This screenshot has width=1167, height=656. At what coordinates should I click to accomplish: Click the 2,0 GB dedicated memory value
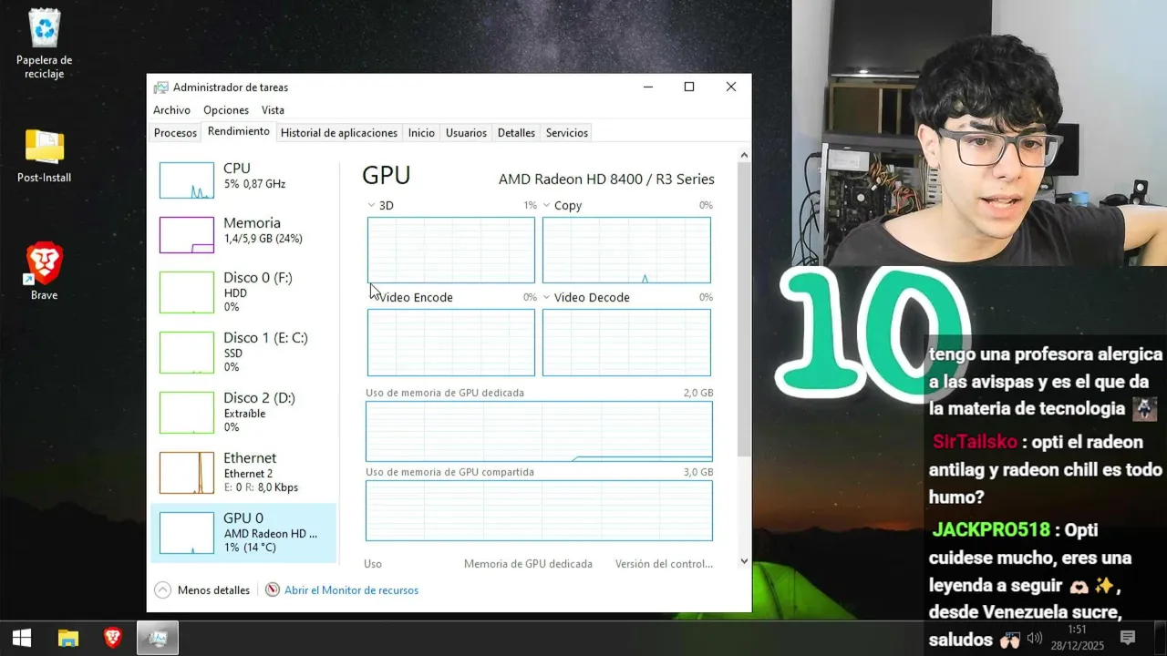pyautogui.click(x=698, y=393)
